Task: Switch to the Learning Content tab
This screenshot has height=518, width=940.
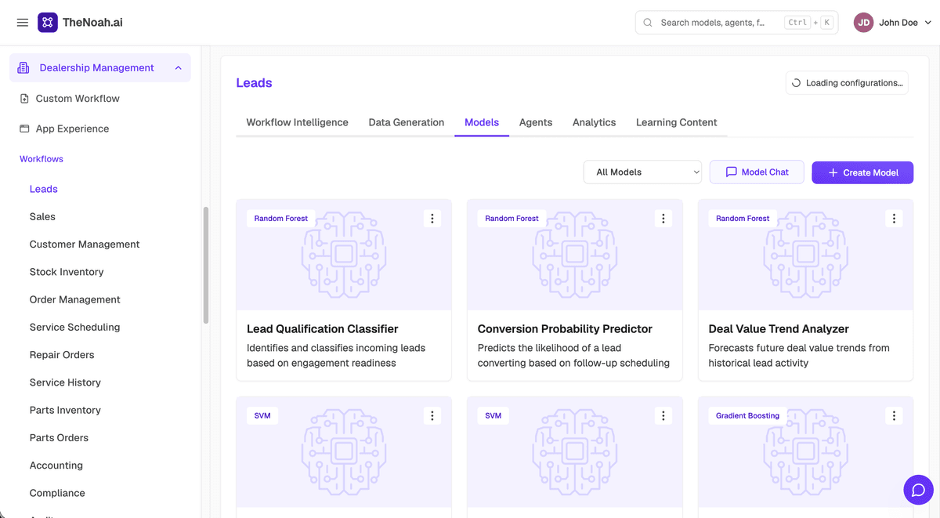Action: 677,122
